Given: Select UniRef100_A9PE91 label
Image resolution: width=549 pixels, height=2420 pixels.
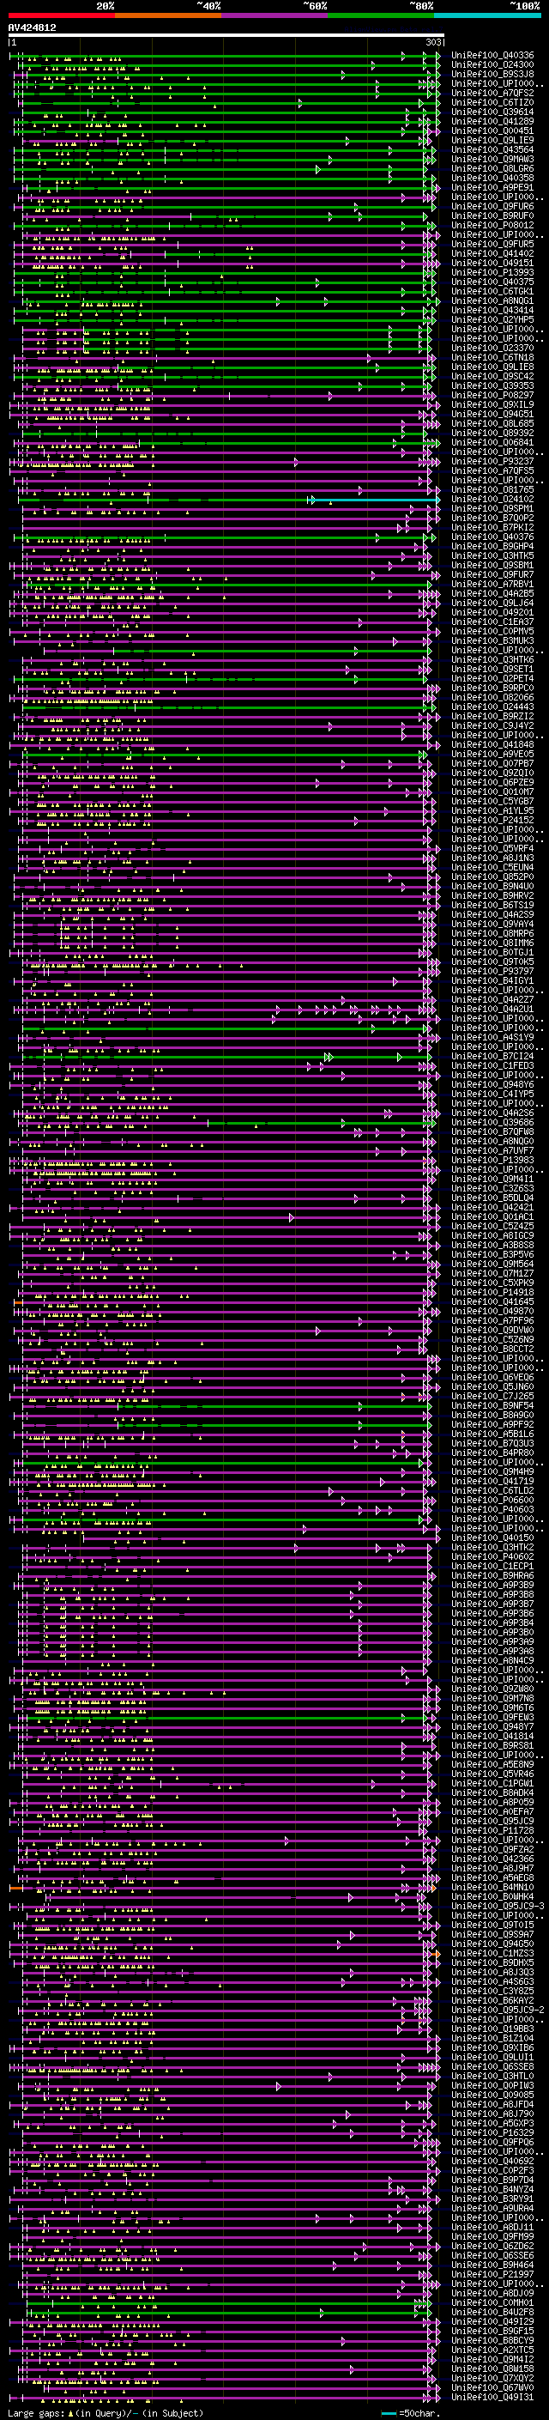Looking at the screenshot, I should tap(492, 187).
